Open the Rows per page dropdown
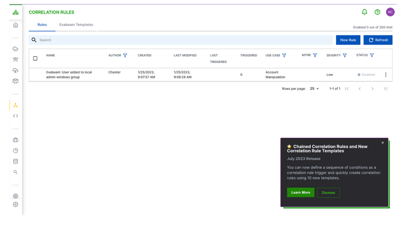Viewport: 403px width, 239px height. coord(314,88)
